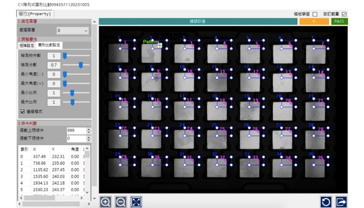
Task: Uncheck the 自訂範圍 checkbox
Action: pos(344,14)
